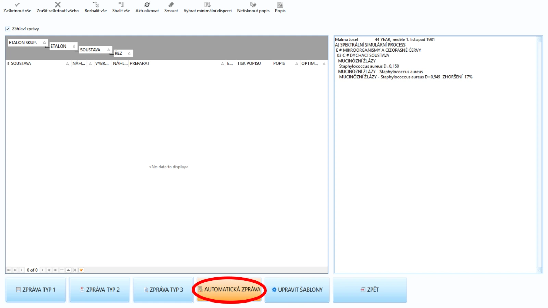
Task: Click the cancel edit X in navigator
Action: (x=75, y=270)
